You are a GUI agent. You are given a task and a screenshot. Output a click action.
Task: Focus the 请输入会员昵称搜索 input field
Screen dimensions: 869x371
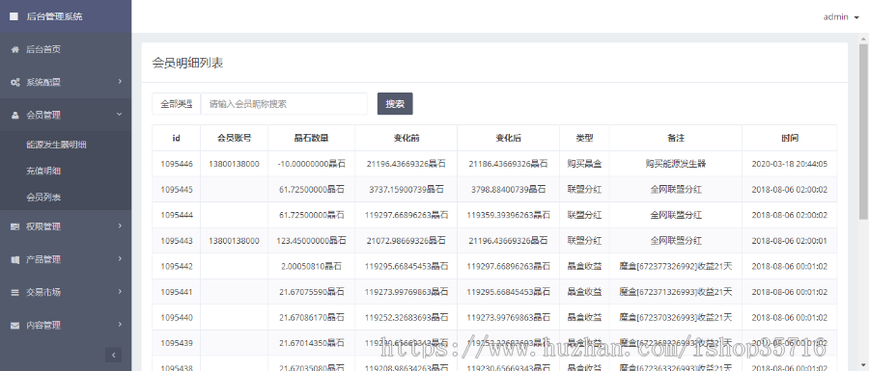(x=284, y=103)
